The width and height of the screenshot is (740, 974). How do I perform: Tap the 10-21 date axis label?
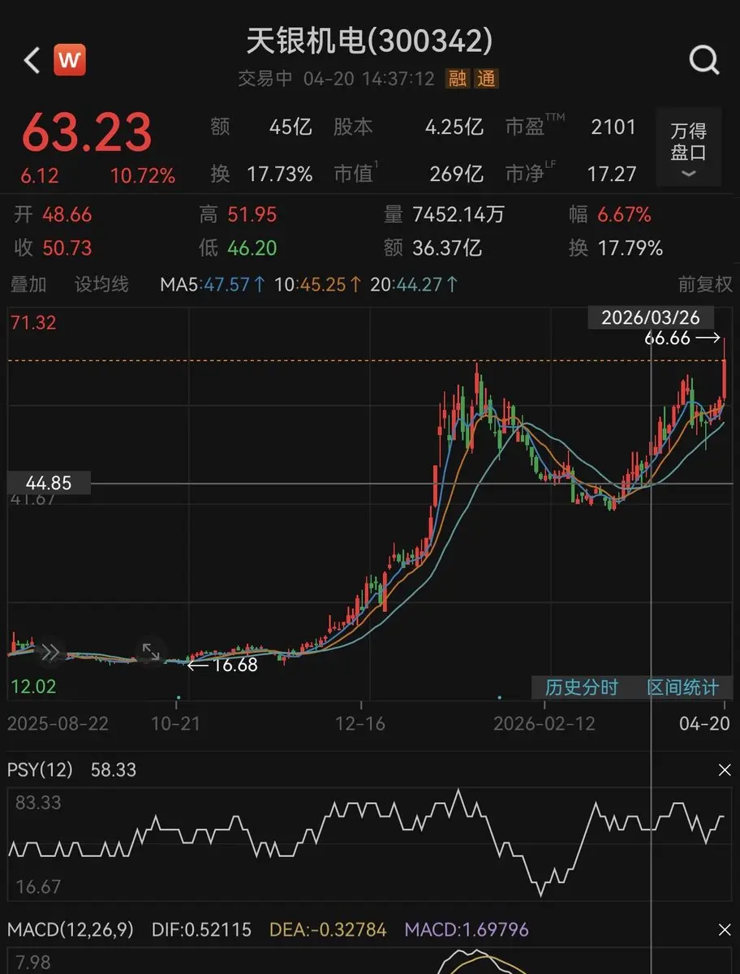click(x=175, y=723)
